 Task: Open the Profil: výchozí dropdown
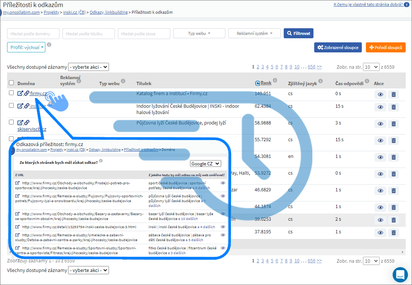click(x=26, y=47)
